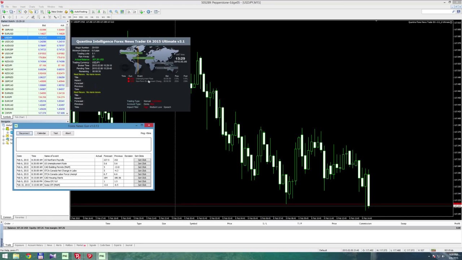Screen dimensions: 462x260
Task: Switch Navigator to Favorites tab
Action: (x=19, y=217)
